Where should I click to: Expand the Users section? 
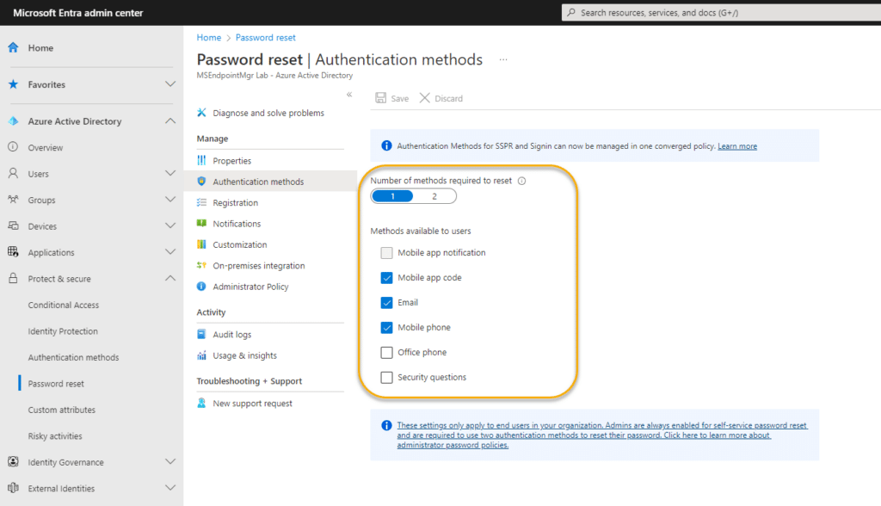(169, 173)
